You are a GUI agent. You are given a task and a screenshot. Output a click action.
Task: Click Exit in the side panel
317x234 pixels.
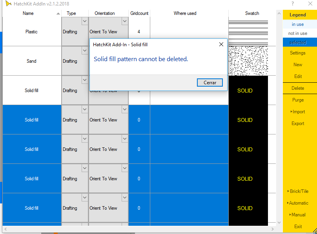298,226
